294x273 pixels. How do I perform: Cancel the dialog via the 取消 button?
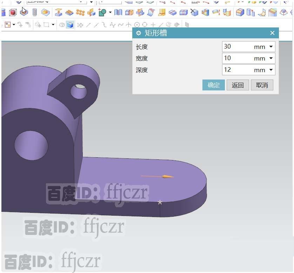(x=262, y=85)
